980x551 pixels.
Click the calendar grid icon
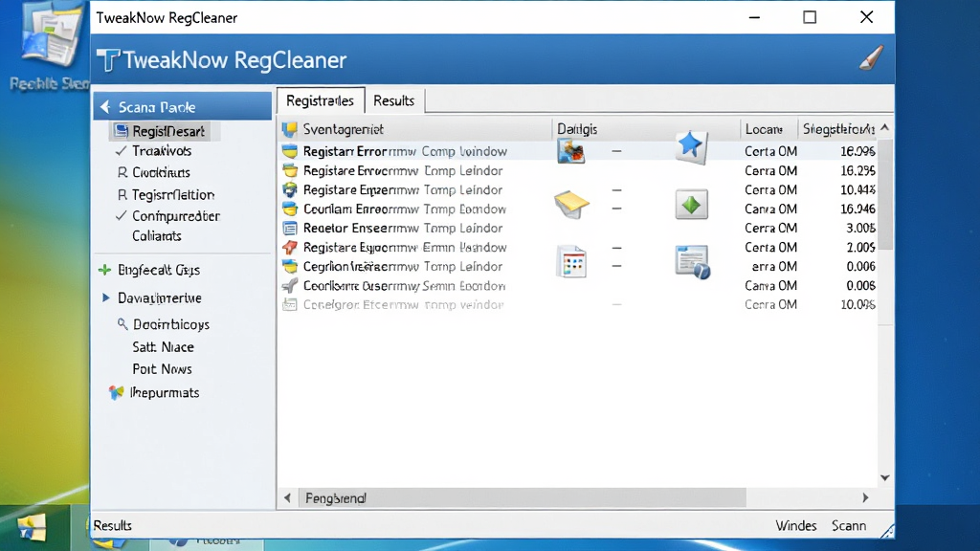572,261
